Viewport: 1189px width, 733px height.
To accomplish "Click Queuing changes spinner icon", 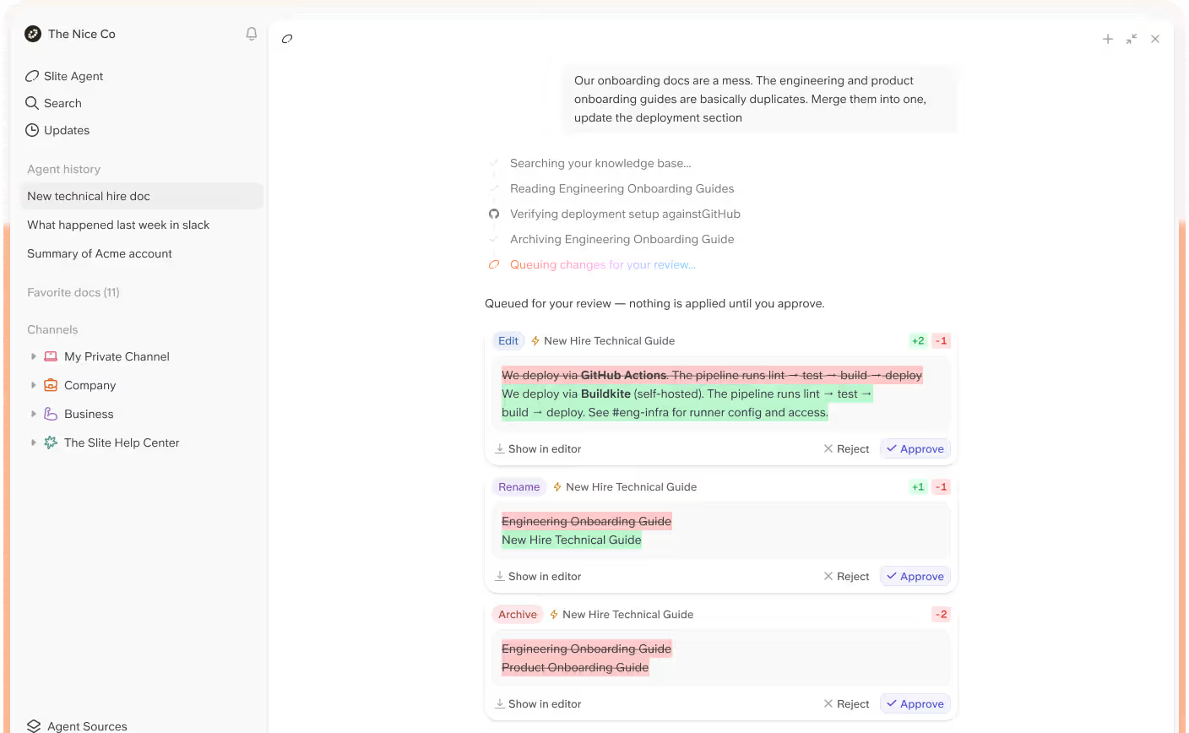I will [494, 264].
